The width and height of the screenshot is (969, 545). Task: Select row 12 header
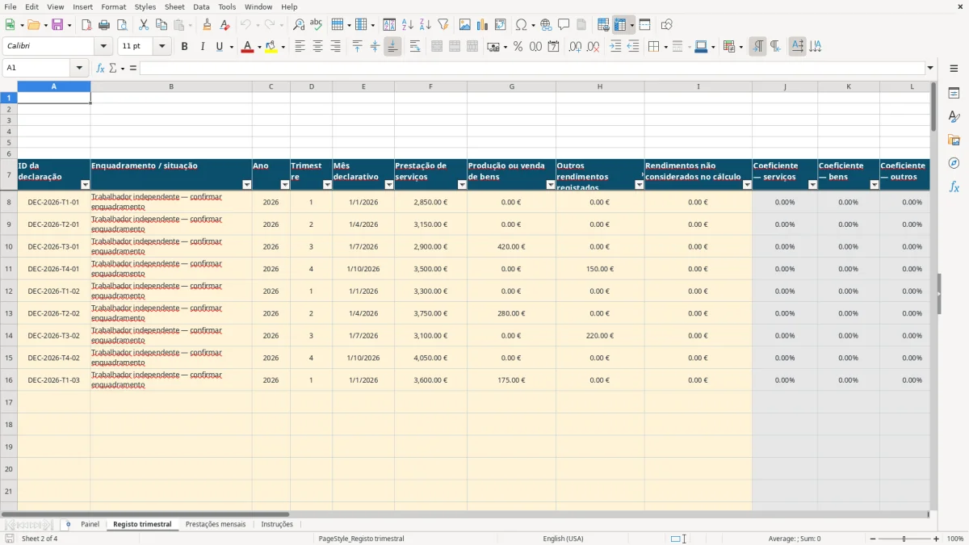(9, 291)
